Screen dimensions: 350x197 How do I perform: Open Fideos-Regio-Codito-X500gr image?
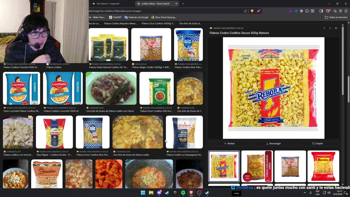pos(151,45)
